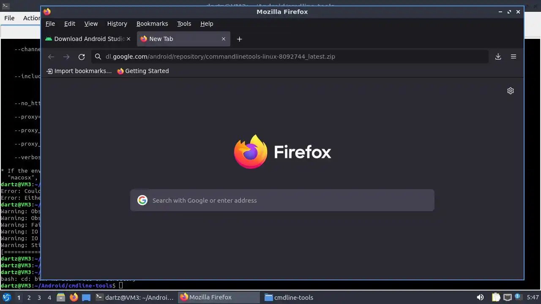The width and height of the screenshot is (541, 304).
Task: Maximize the Mozilla Firefox window
Action: click(x=509, y=12)
